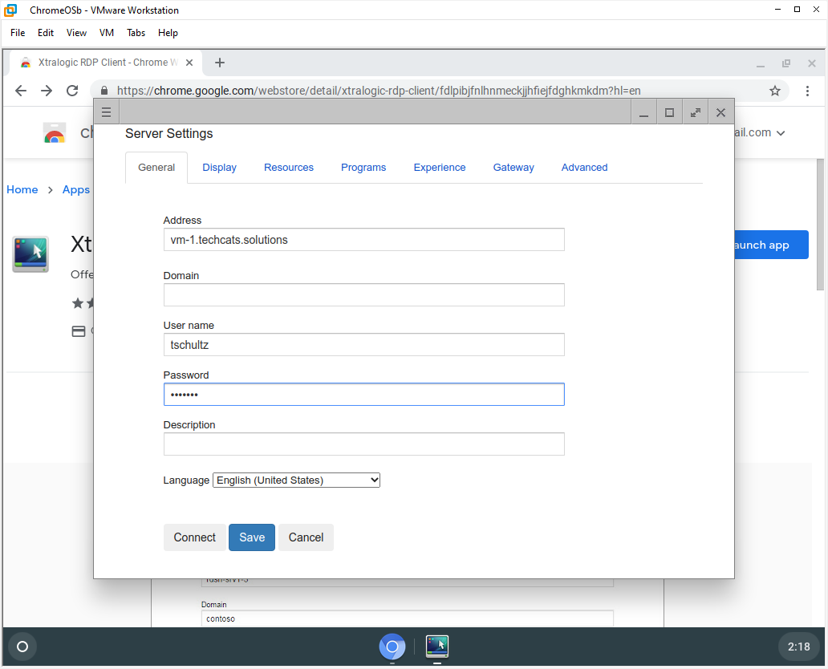Click the contoso Domain field in page screenshot

(407, 618)
